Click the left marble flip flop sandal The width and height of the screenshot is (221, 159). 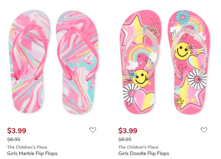click(x=29, y=61)
